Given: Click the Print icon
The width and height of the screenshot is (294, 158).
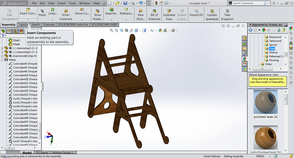Looking at the screenshot, I should pos(133,3).
